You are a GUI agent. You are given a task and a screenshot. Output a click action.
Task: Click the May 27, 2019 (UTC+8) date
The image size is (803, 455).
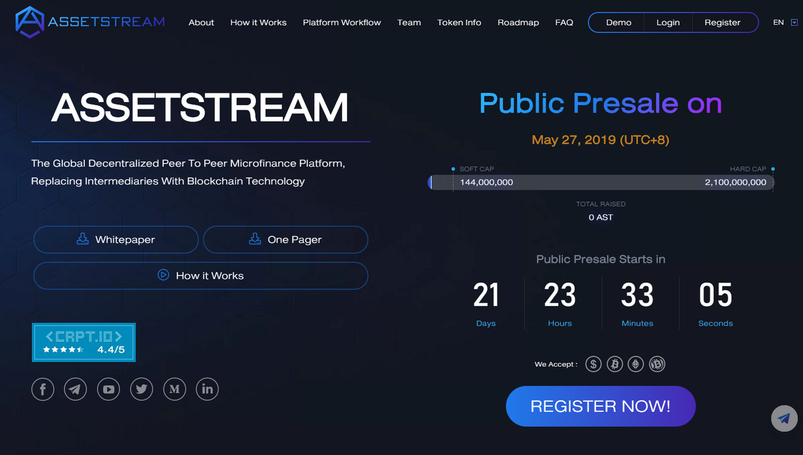(600, 140)
